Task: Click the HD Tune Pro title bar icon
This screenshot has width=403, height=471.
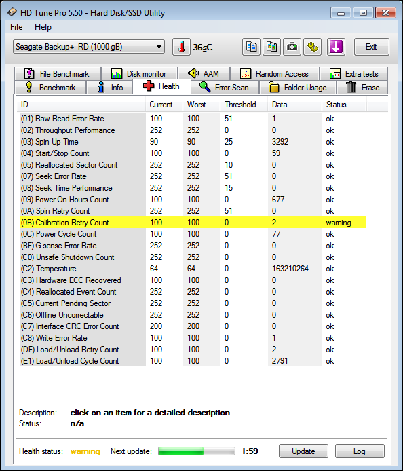Action: pyautogui.click(x=12, y=12)
